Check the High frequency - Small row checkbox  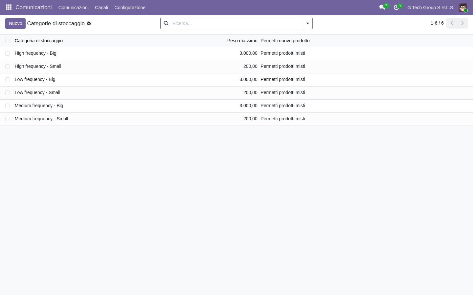tap(8, 67)
